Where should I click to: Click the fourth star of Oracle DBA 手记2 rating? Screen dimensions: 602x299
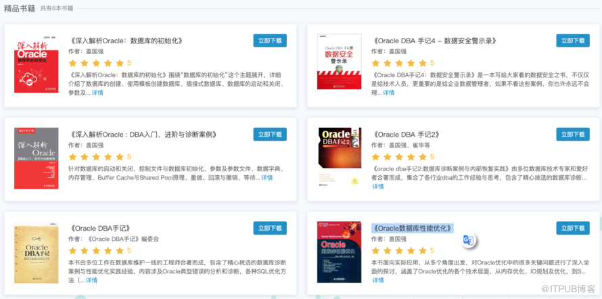pyautogui.click(x=411, y=156)
